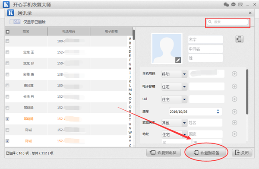
Task: Toggle 仅显示已删除 switch
Action: coord(15,22)
